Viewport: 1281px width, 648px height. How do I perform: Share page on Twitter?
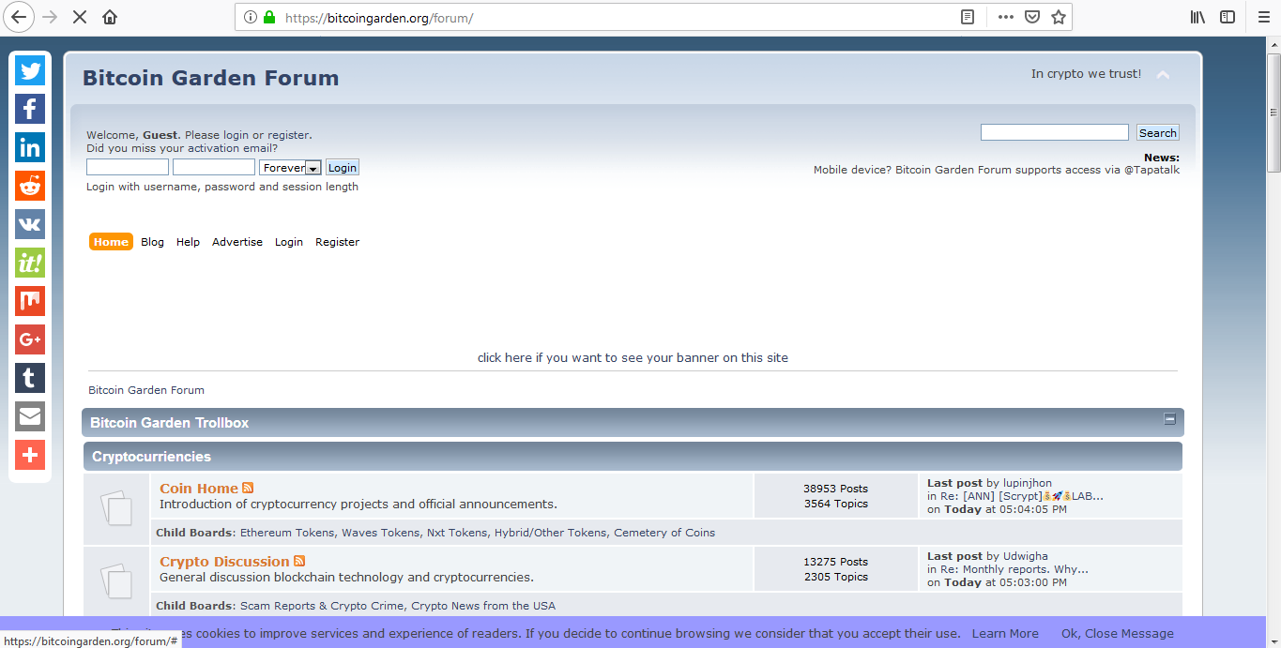[x=30, y=70]
